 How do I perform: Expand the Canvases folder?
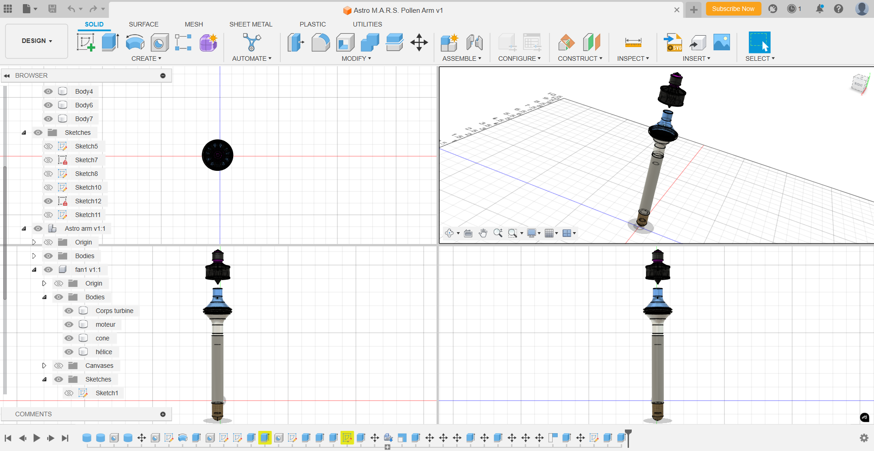coord(44,366)
